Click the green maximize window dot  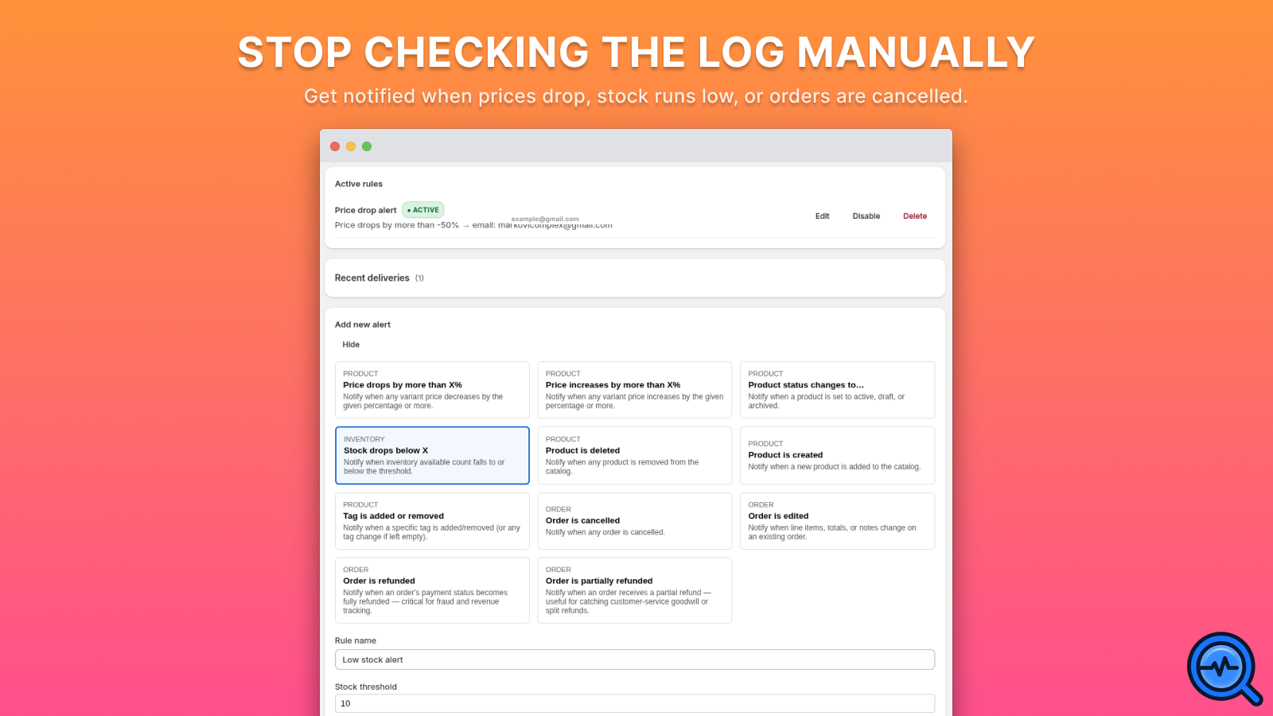tap(367, 146)
